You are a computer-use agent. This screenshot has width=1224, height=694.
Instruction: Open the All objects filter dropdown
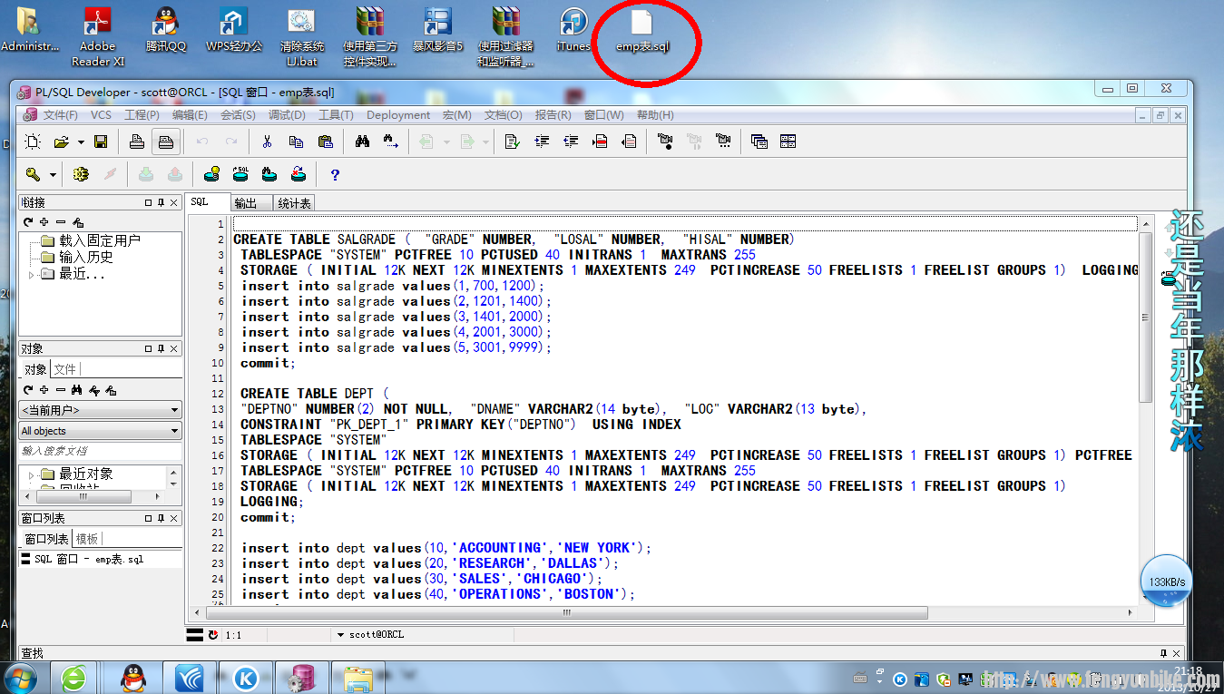(x=100, y=431)
